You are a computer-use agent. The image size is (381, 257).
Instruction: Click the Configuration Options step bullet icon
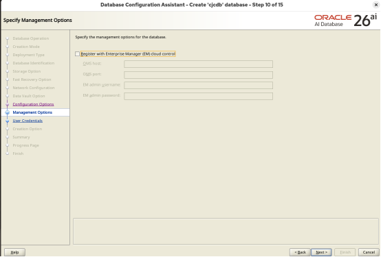8,104
